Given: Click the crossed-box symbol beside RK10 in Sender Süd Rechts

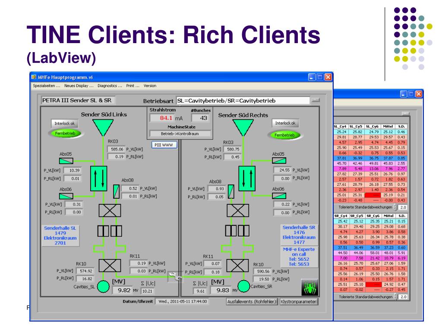Looking at the screenshot, I should [238, 265].
